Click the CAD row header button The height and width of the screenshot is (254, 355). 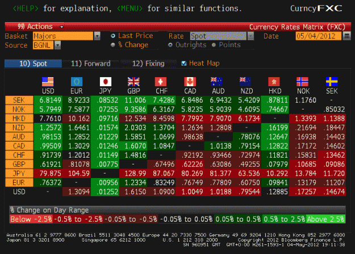(19, 146)
